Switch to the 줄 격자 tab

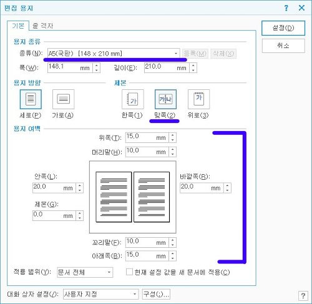pos(42,26)
